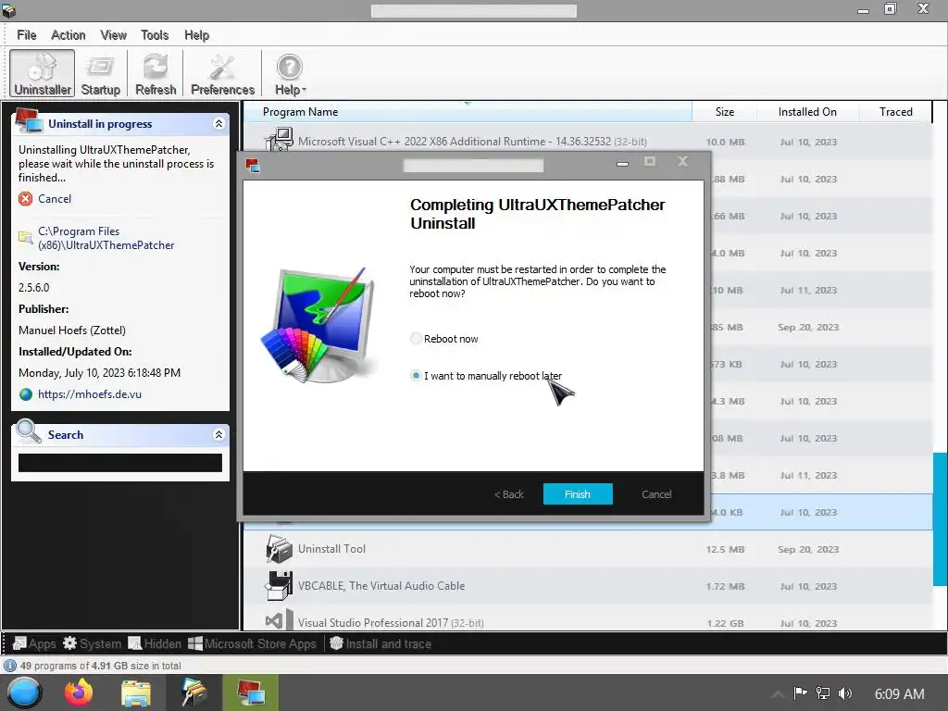Image resolution: width=948 pixels, height=711 pixels.
Task: Select the Reboot now option
Action: [x=443, y=339]
